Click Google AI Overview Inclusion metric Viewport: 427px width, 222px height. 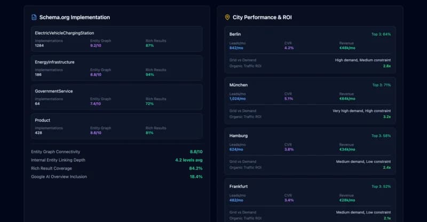[59, 177]
